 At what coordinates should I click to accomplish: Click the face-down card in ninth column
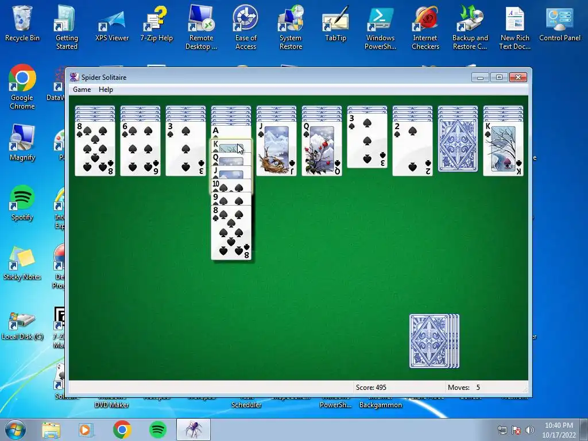(x=458, y=145)
